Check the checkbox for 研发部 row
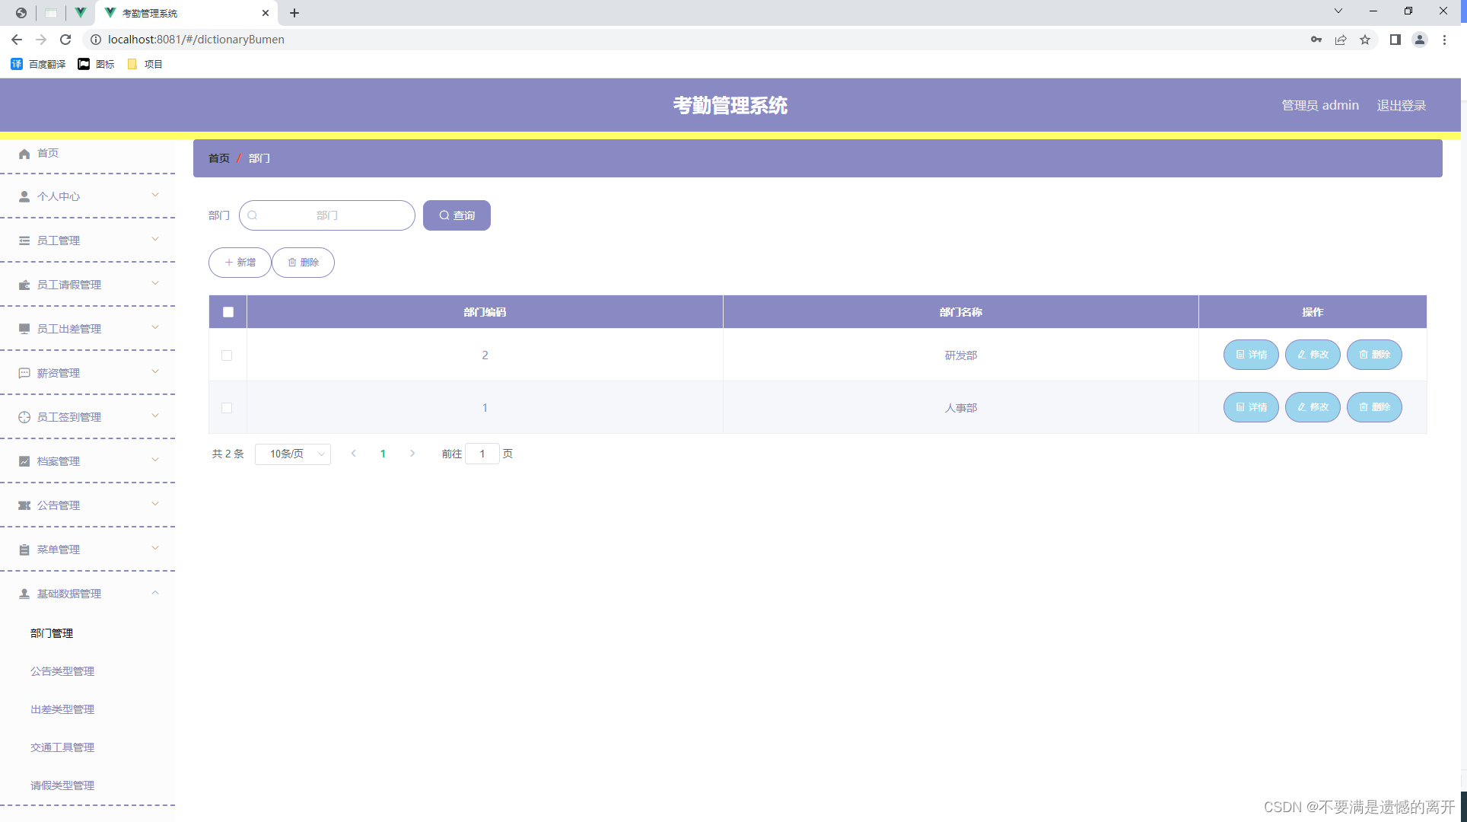This screenshot has height=822, width=1467. [x=227, y=355]
